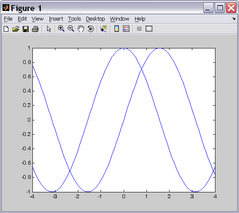Click the x-axis label -3
Screen dimensions: 239x213
(x=55, y=197)
